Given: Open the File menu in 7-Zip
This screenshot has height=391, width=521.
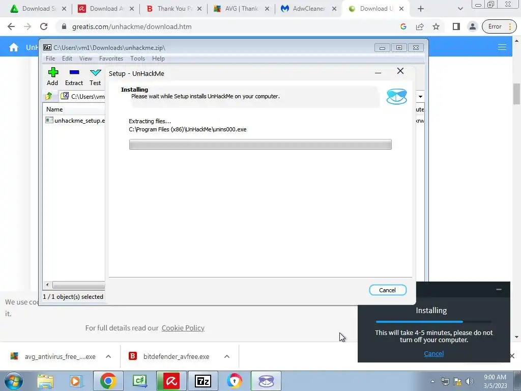Looking at the screenshot, I should (50, 59).
